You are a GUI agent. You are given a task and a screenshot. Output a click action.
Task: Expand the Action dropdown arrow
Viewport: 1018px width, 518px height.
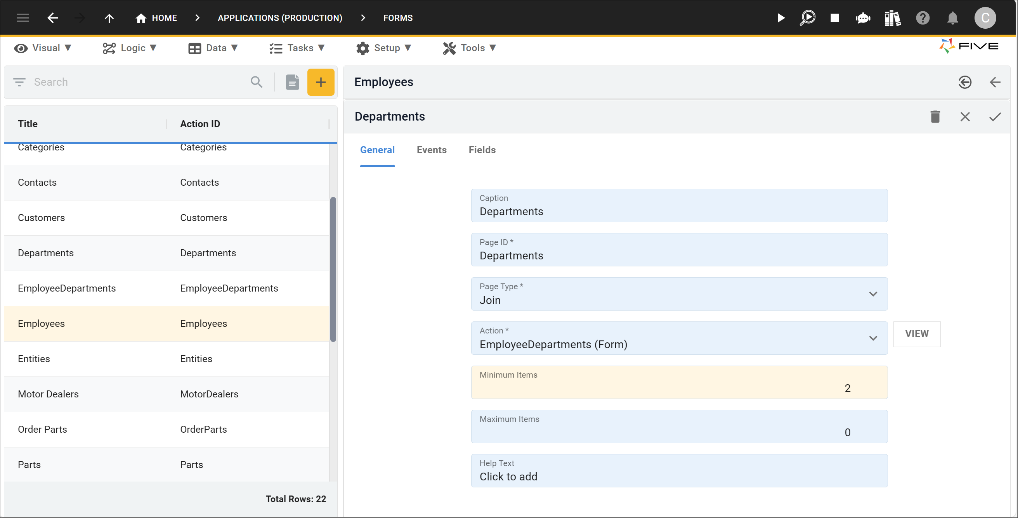[873, 338]
